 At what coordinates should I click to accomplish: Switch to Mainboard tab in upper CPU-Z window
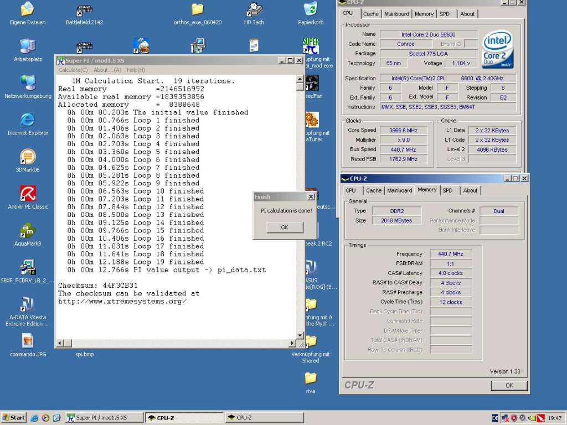pos(396,14)
